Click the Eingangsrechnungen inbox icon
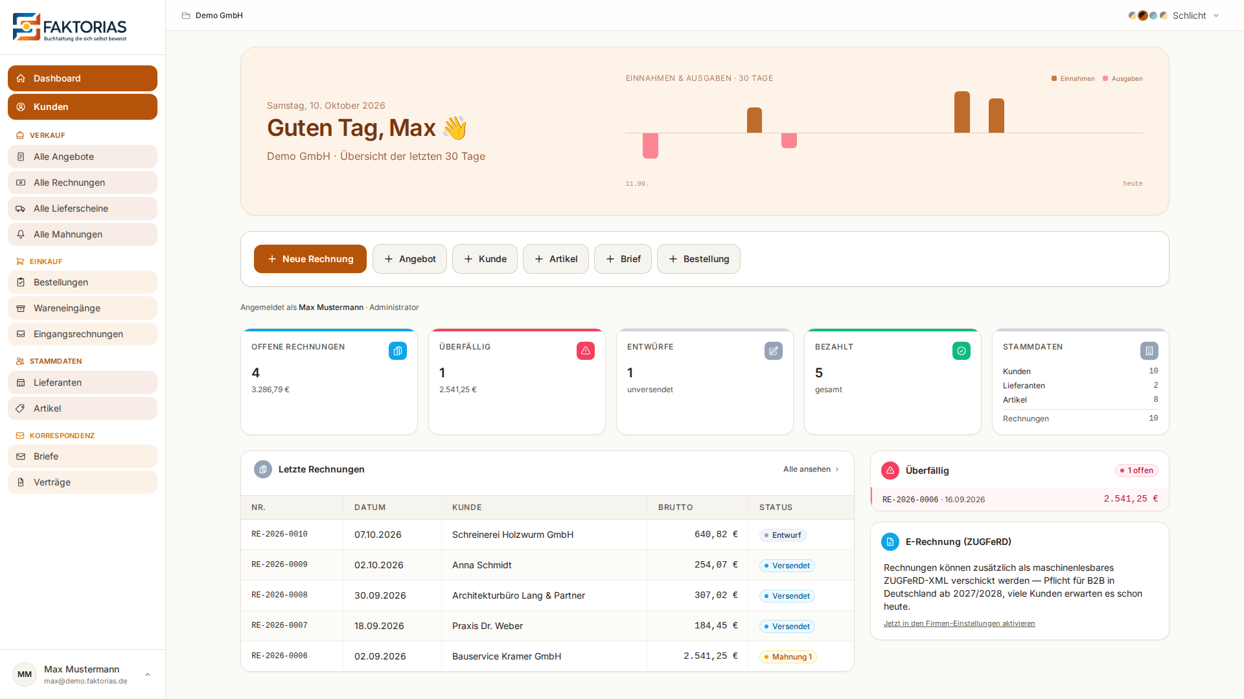The height and width of the screenshot is (699, 1244). [21, 334]
